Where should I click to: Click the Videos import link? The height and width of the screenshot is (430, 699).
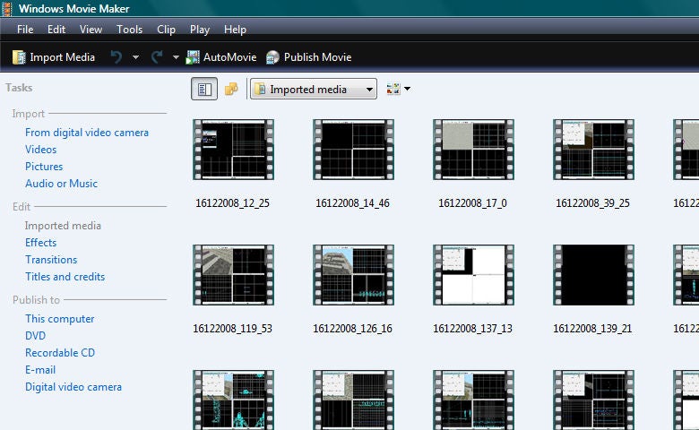click(x=40, y=150)
